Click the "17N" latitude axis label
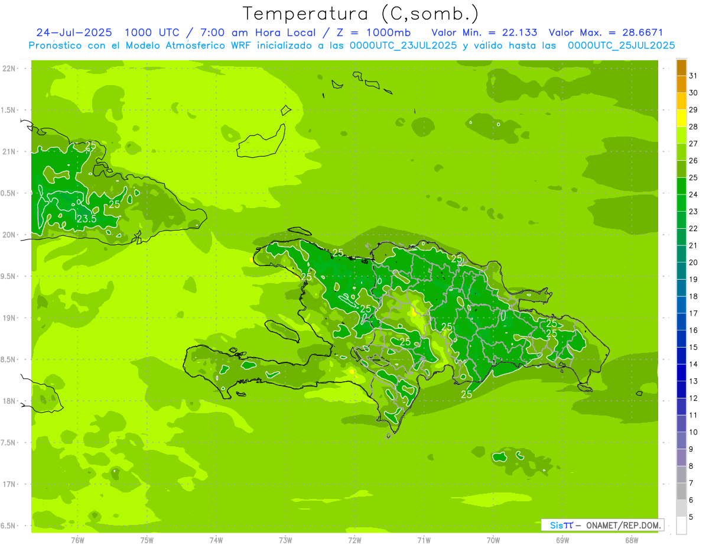This screenshot has width=709, height=548. tap(9, 484)
